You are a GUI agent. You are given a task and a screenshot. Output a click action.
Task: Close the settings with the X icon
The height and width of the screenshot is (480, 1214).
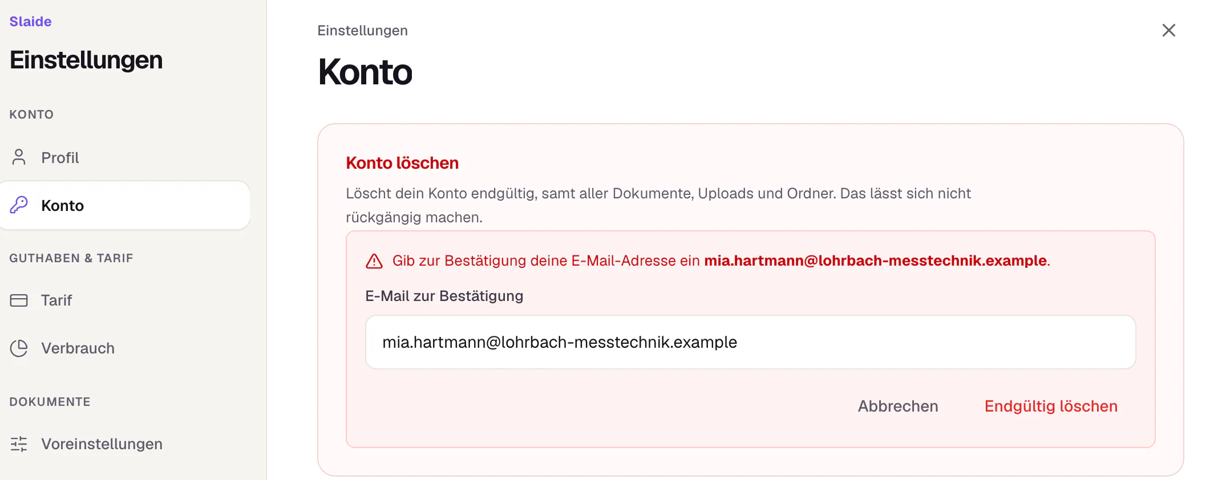click(1169, 30)
